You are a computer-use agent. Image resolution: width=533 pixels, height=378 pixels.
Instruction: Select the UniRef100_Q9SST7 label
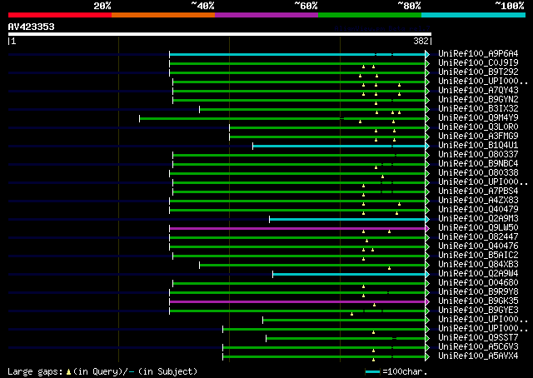tap(478, 338)
